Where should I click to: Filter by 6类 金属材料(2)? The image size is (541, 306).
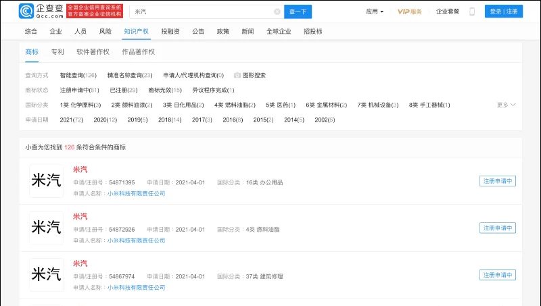coord(327,105)
